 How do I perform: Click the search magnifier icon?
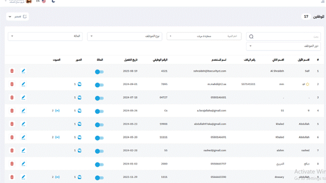click(251, 37)
